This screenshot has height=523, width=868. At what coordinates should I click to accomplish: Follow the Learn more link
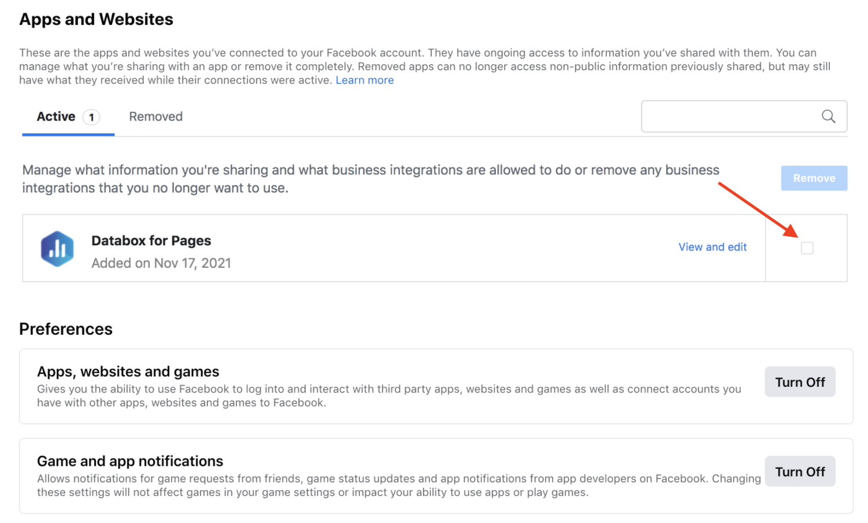pyautogui.click(x=364, y=80)
